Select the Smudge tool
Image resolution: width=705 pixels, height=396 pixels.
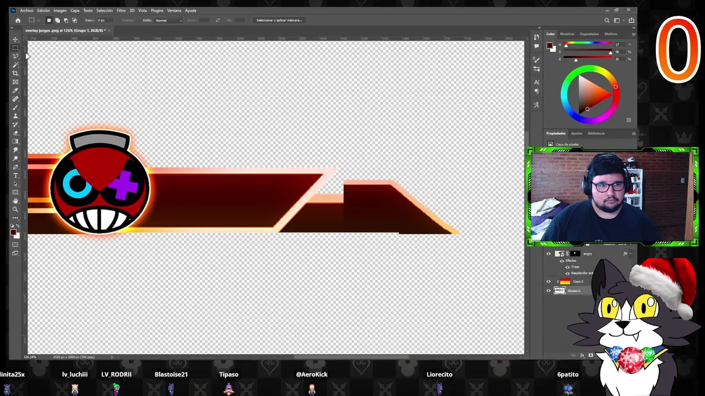15,150
